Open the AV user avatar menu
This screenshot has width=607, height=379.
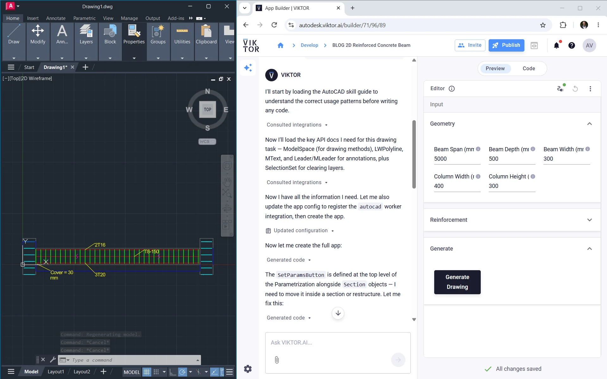pyautogui.click(x=589, y=46)
